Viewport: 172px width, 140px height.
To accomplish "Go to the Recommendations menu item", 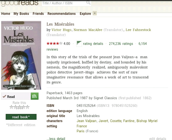I will (62, 14).
